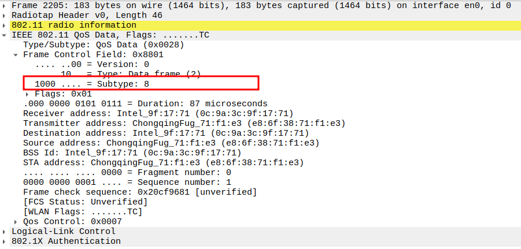Expand the Qos Control field
Screen dimensions: 521x249
pos(16,221)
